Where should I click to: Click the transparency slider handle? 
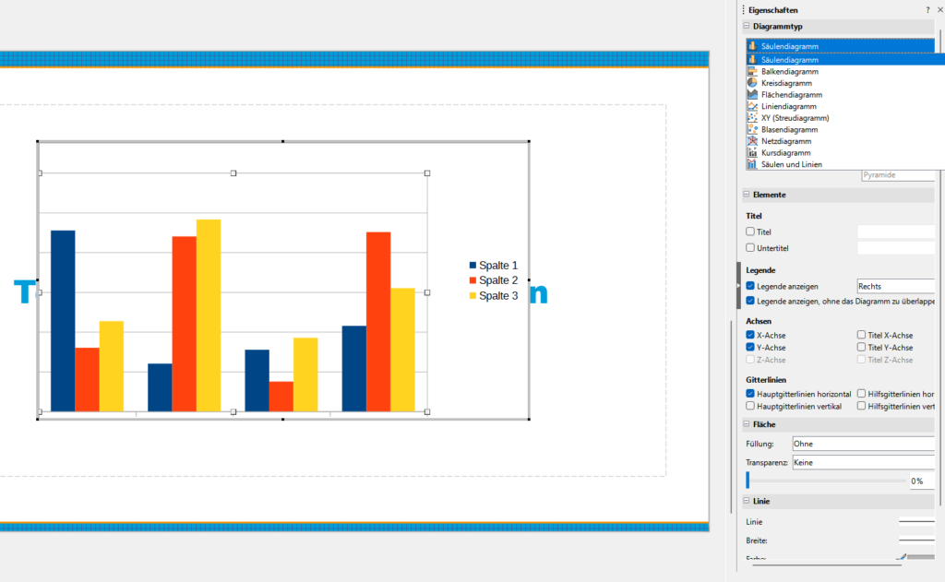(x=748, y=480)
